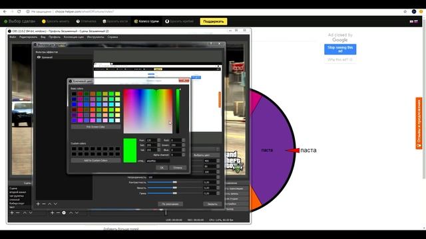The height and width of the screenshot is (239, 426).
Task: Pick the bright yellow basic swatch
Action: tap(118, 110)
